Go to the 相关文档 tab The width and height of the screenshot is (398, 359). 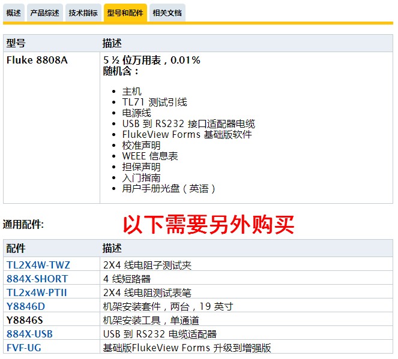[x=167, y=13]
